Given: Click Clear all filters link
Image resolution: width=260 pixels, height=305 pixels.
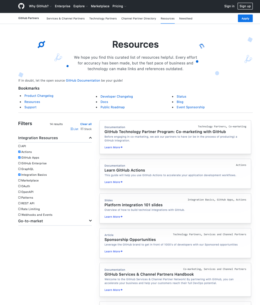Looking at the screenshot, I should 86,124.
